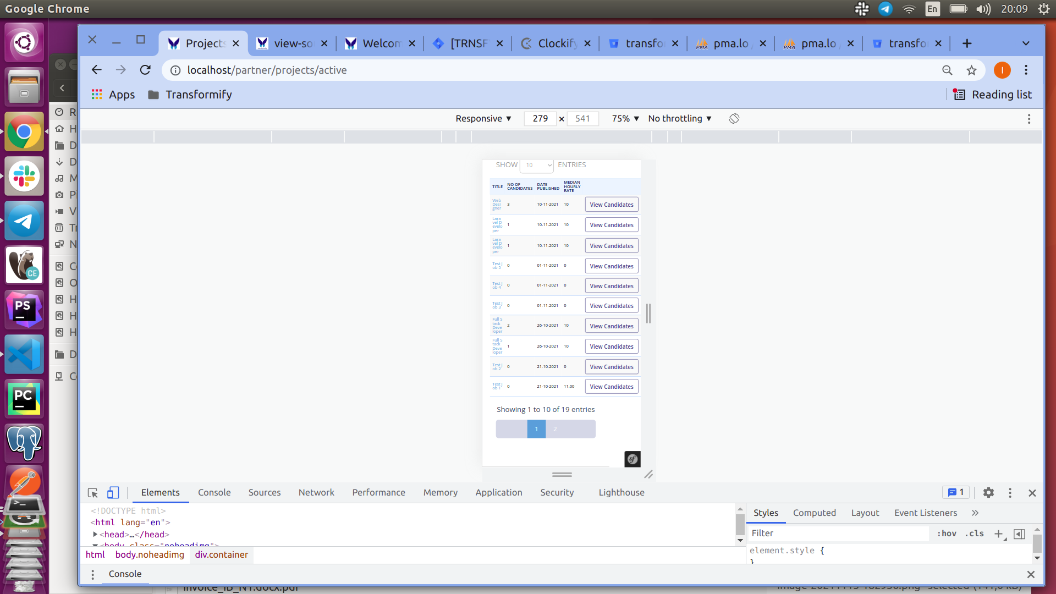1056x594 pixels.
Task: Switch to the Network tab
Action: [x=316, y=493]
